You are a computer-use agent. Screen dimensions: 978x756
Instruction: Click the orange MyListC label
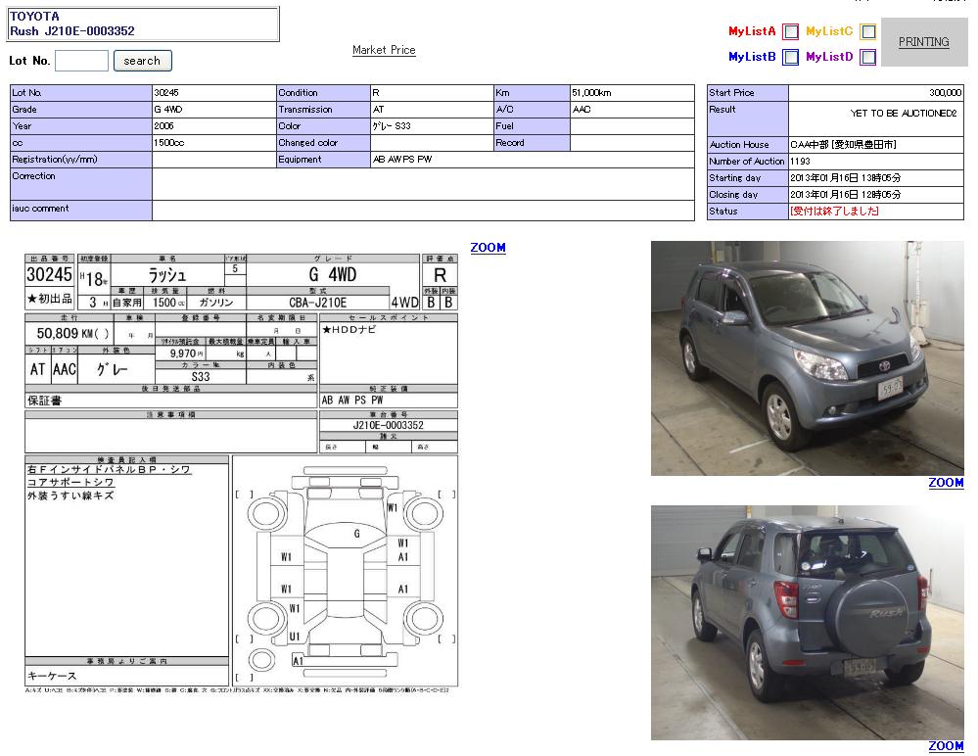829,31
